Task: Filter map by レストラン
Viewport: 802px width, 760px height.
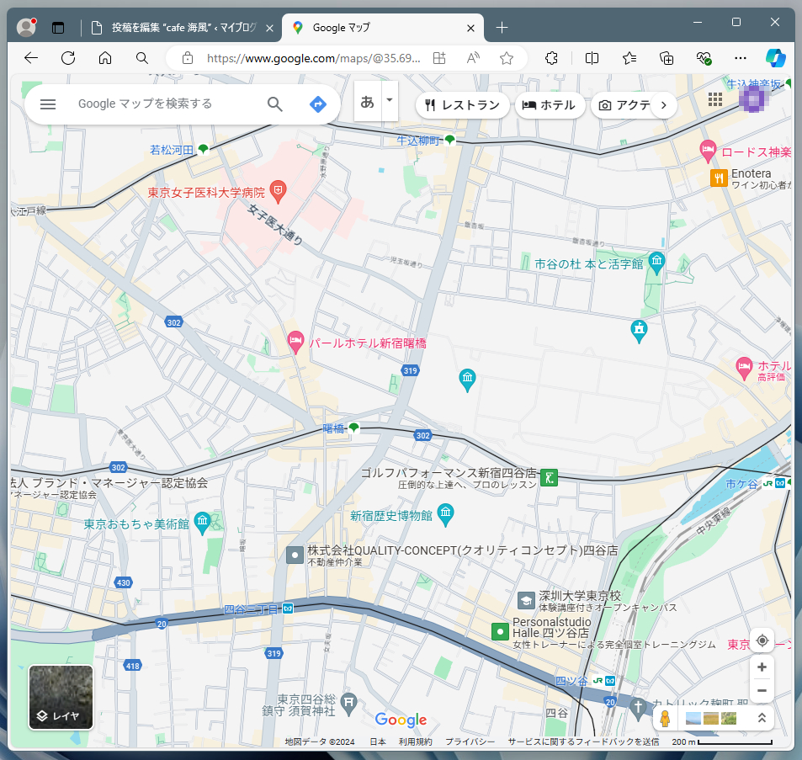Action: [x=462, y=105]
